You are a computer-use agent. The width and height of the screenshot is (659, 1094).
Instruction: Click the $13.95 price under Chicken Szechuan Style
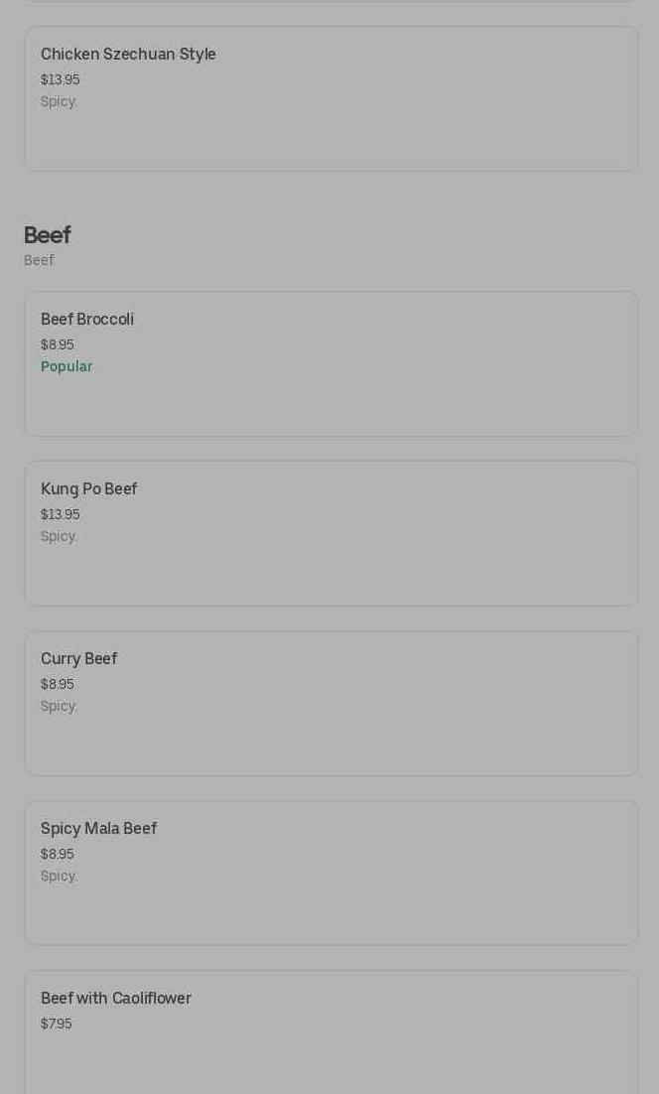pyautogui.click(x=61, y=79)
